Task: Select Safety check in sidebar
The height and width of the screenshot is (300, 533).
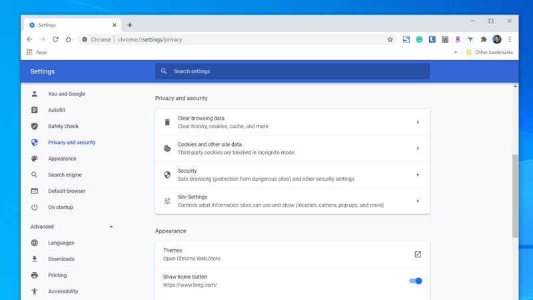Action: coord(63,126)
